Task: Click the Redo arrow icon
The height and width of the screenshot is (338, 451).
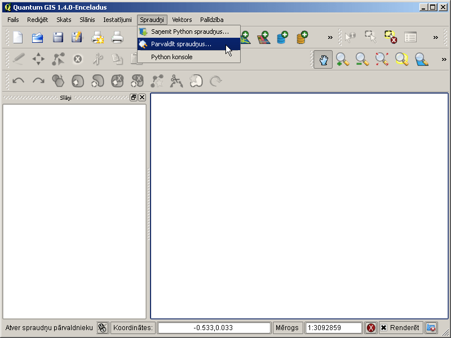Action: [38, 81]
